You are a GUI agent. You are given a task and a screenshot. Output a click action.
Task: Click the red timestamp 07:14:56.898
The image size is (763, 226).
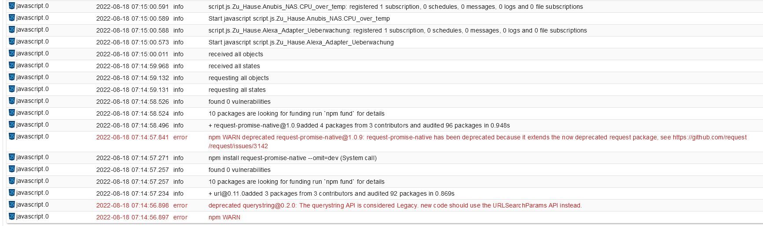pyautogui.click(x=132, y=205)
